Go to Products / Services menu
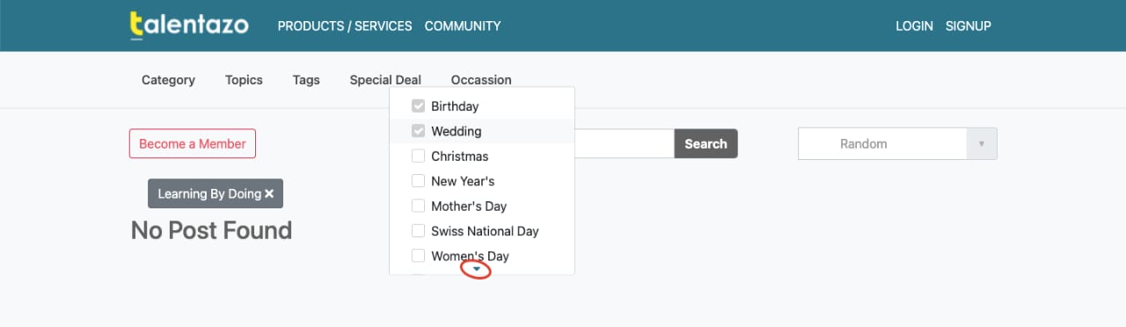 pos(345,26)
